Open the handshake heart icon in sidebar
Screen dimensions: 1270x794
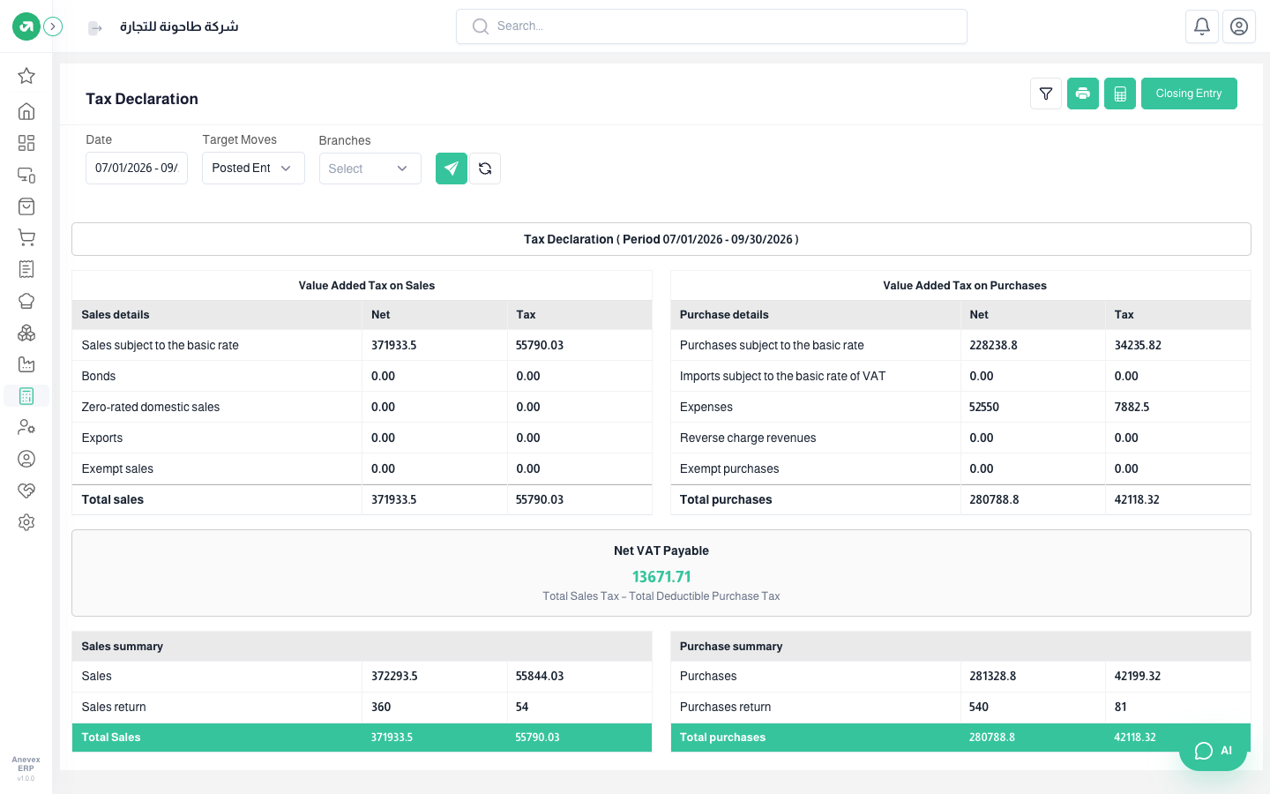26,491
